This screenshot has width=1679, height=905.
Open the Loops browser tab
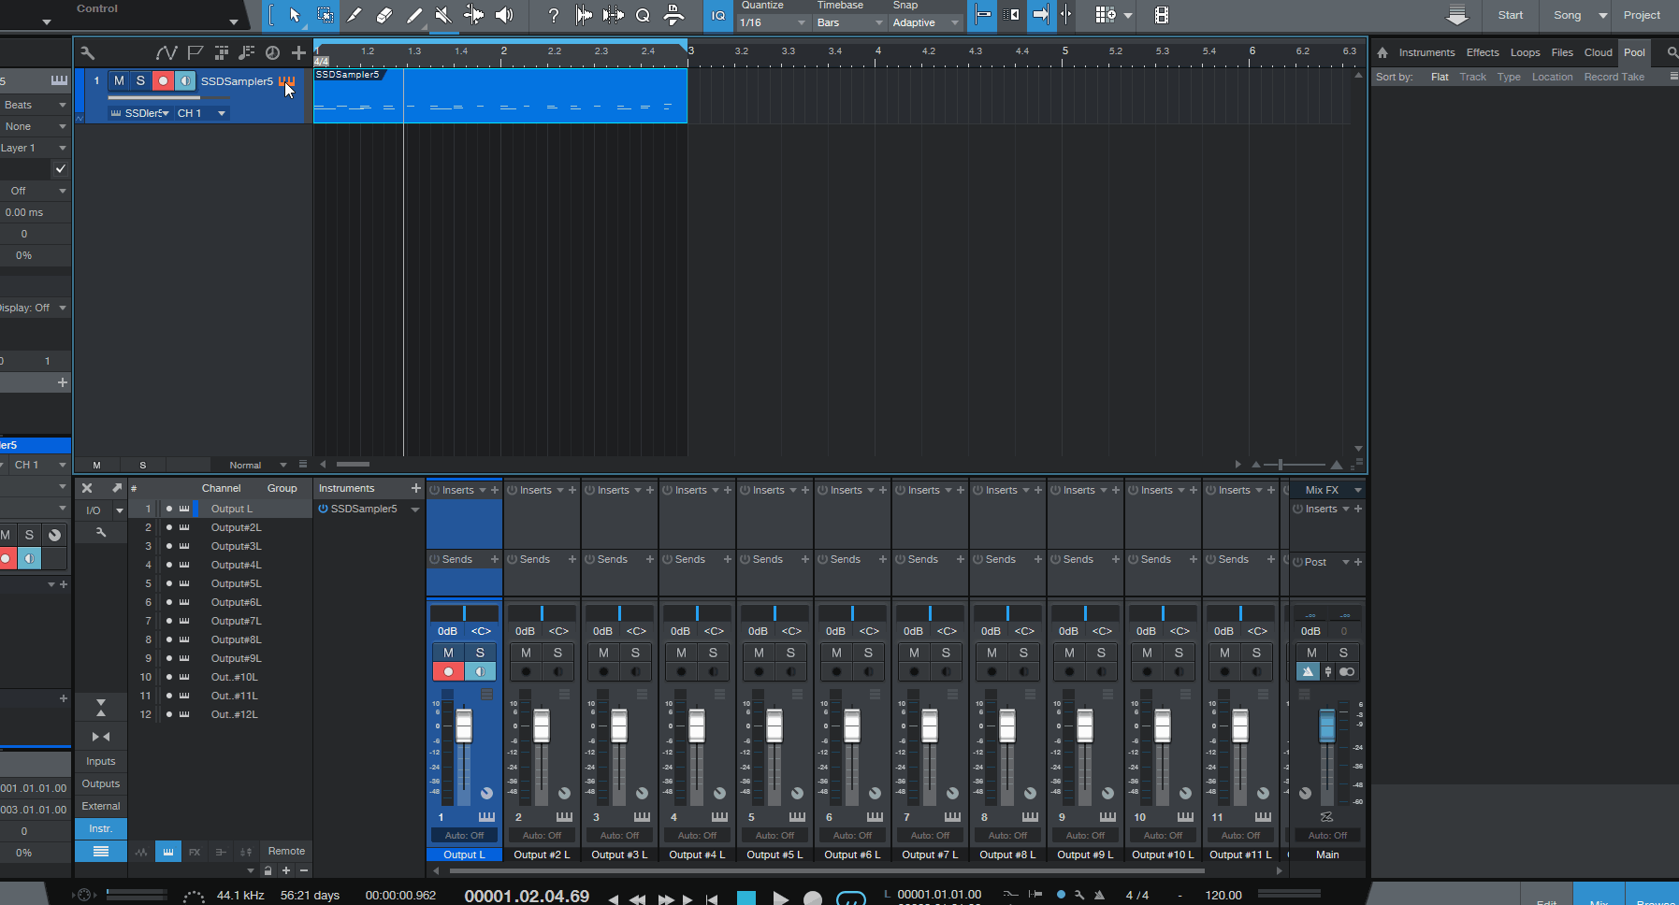[x=1525, y=52]
